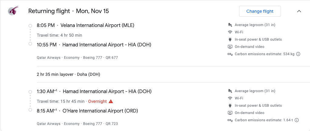Viewport: 310px width, 131px height.
Task: Click the red Overnight label text
Action: click(97, 101)
